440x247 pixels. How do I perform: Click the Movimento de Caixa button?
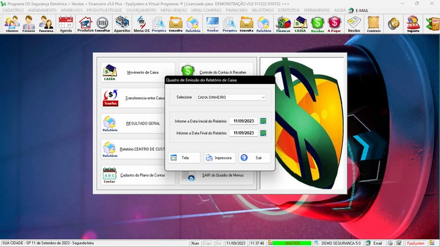coord(137,72)
